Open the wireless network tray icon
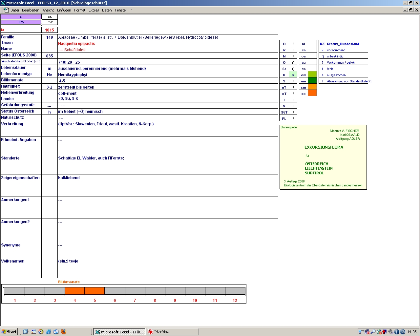This screenshot has width=420, height=336. [361, 332]
